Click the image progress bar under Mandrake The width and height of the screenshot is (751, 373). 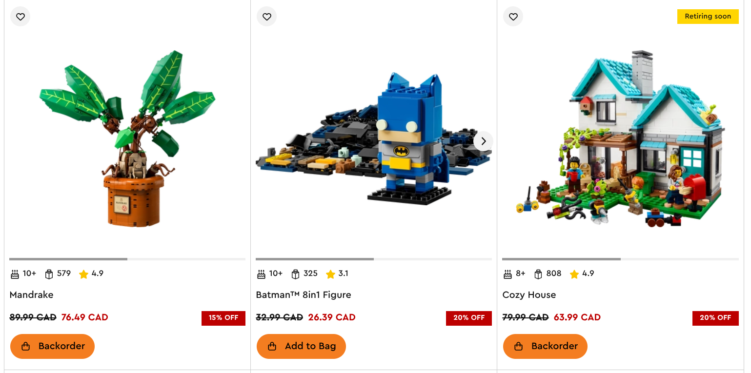tap(127, 259)
